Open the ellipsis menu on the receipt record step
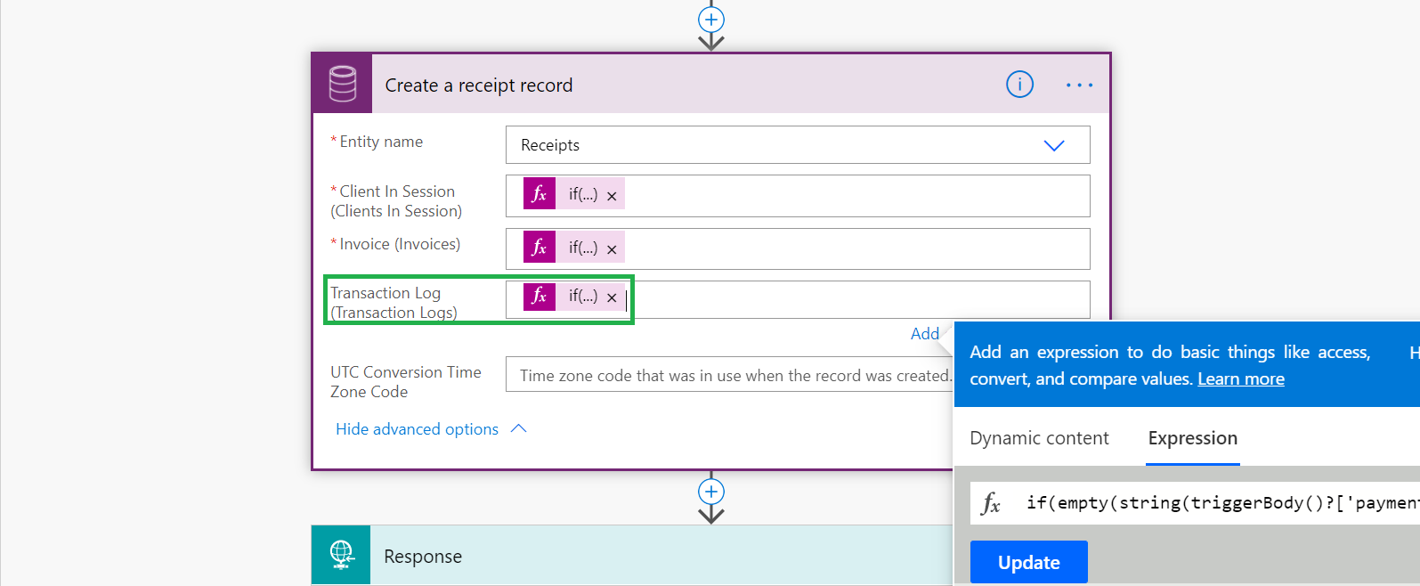 [x=1079, y=85]
